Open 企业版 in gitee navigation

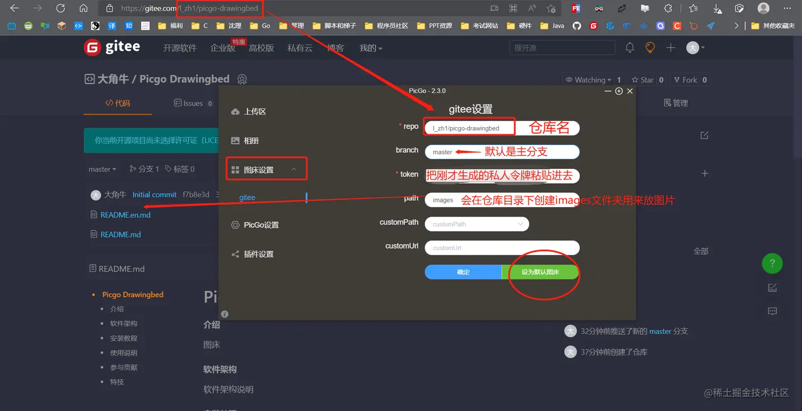(x=223, y=48)
